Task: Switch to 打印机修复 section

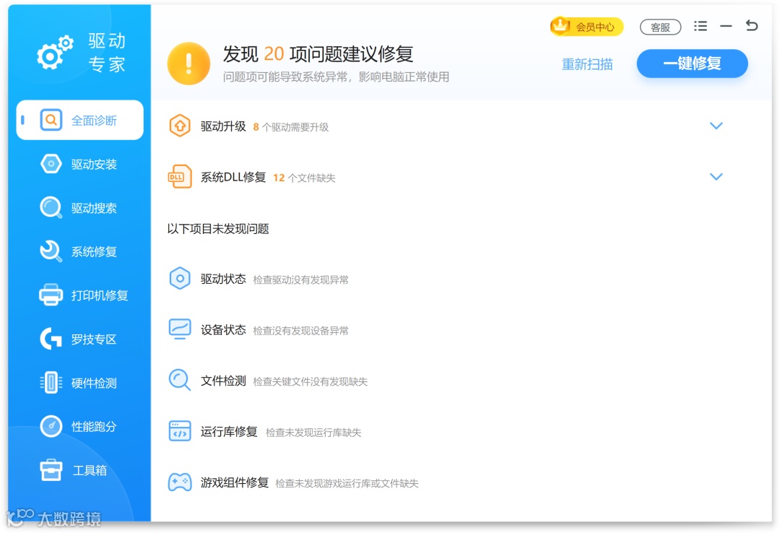Action: point(79,295)
